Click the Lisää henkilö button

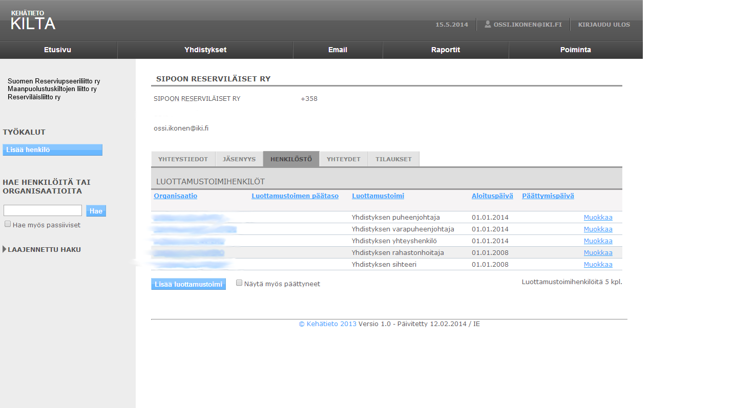click(53, 150)
